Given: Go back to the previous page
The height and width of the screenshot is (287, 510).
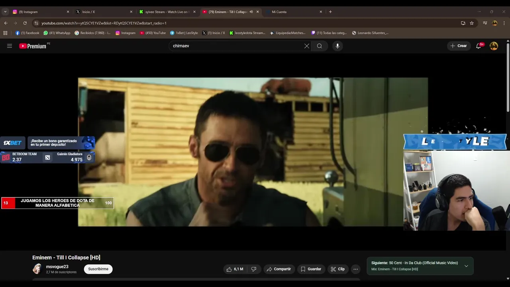Looking at the screenshot, I should pos(6,23).
